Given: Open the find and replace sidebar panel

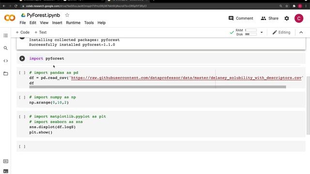Looking at the screenshot, I should click(x=5, y=48).
